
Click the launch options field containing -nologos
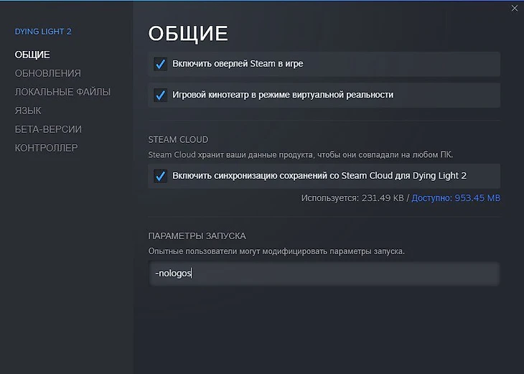pos(324,274)
